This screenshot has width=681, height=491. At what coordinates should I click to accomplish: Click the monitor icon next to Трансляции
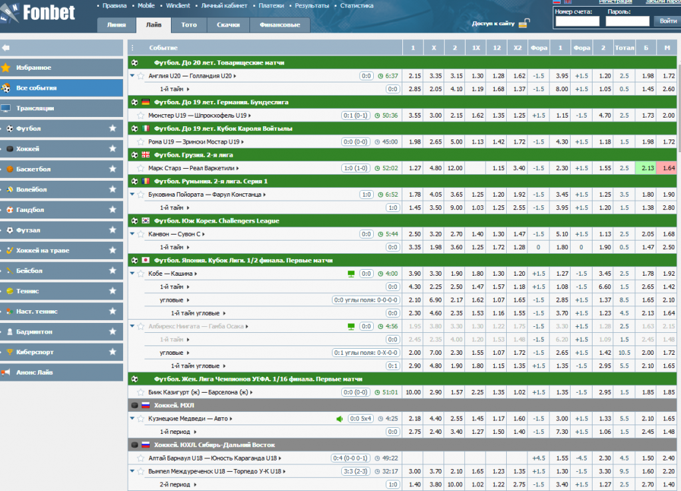[x=5, y=108]
